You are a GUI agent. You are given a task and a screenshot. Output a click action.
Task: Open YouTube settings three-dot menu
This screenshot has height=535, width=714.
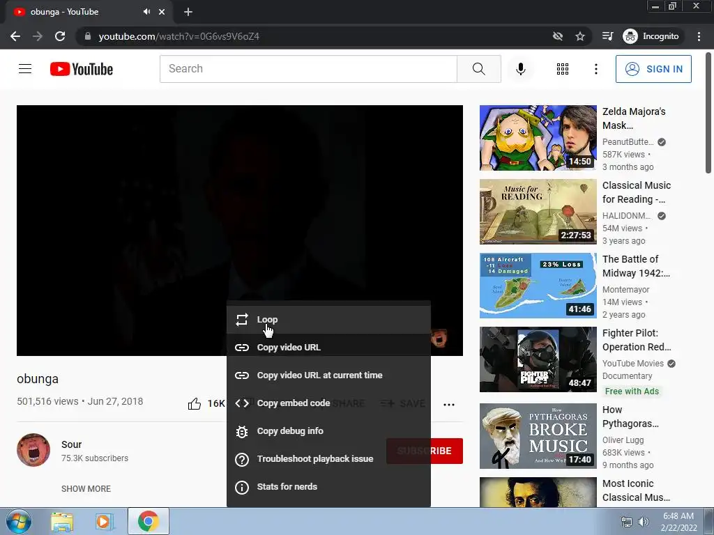tap(595, 69)
